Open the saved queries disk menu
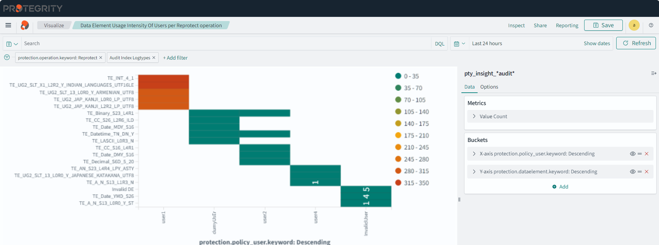The height and width of the screenshot is (245, 659). (x=12, y=44)
